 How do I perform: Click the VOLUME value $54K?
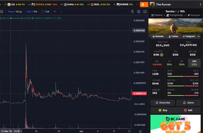click(x=156, y=84)
